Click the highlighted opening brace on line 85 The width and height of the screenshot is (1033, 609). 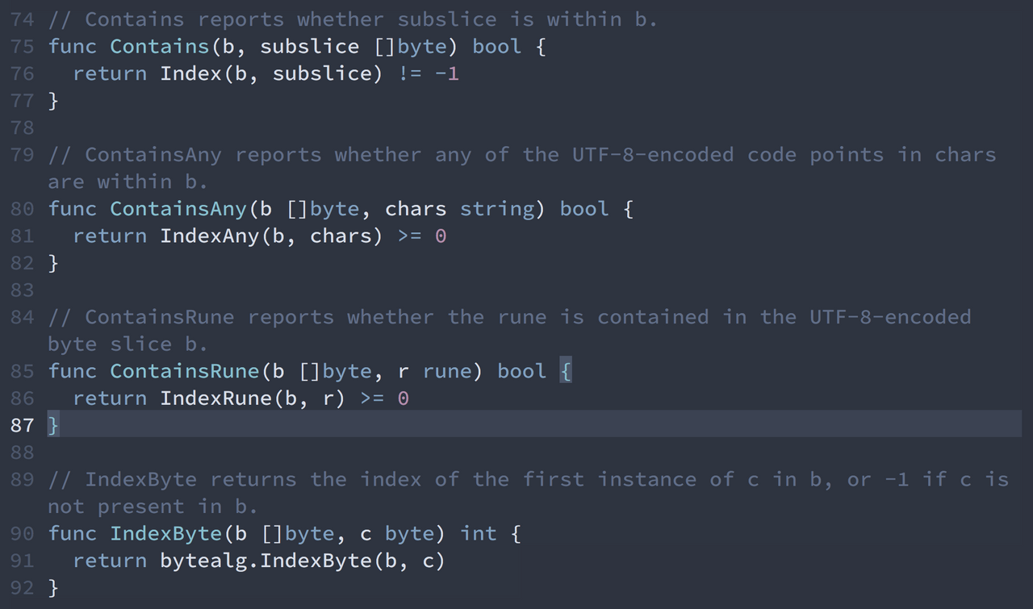tap(566, 372)
